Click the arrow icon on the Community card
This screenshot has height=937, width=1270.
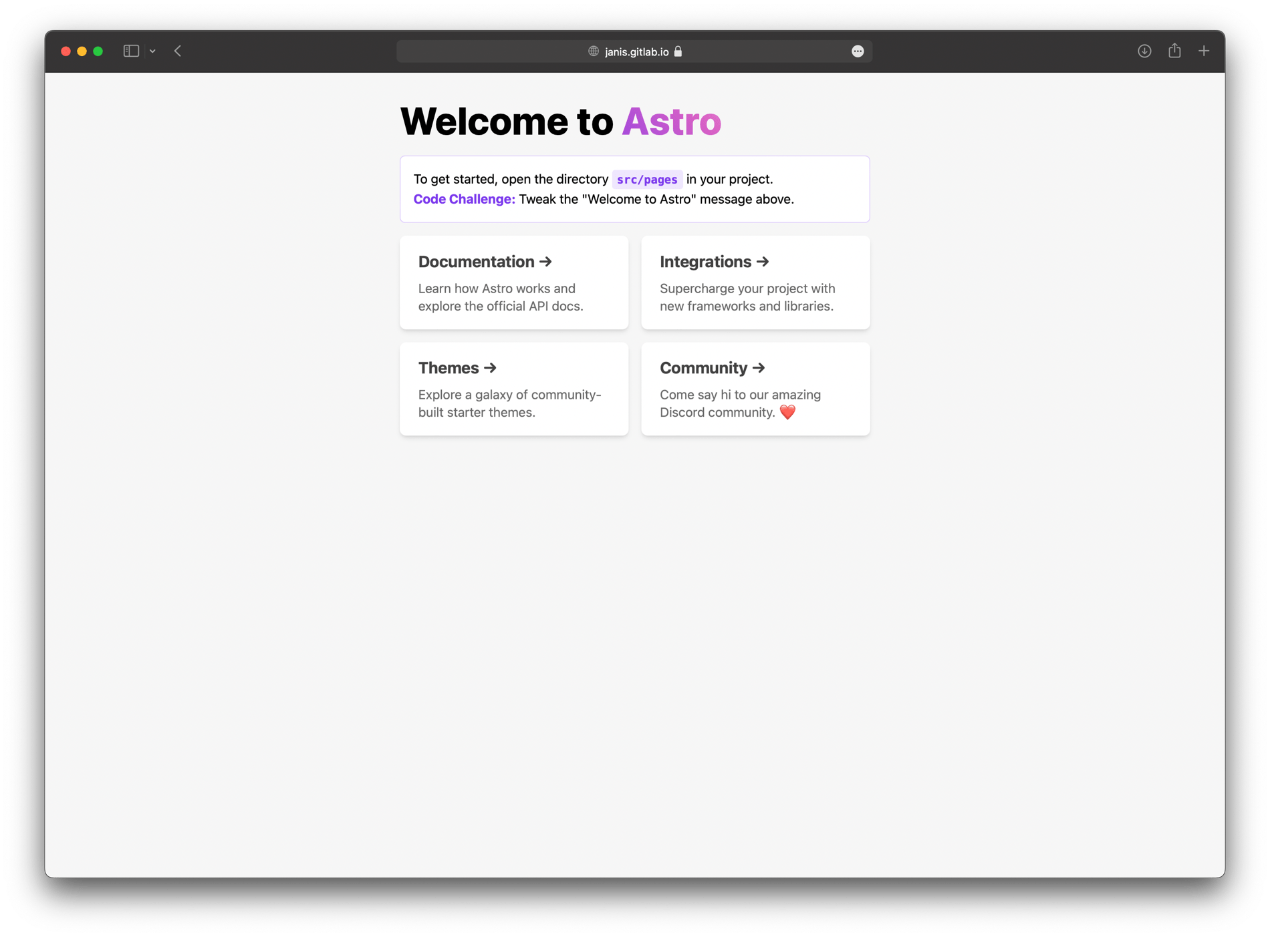pyautogui.click(x=758, y=367)
